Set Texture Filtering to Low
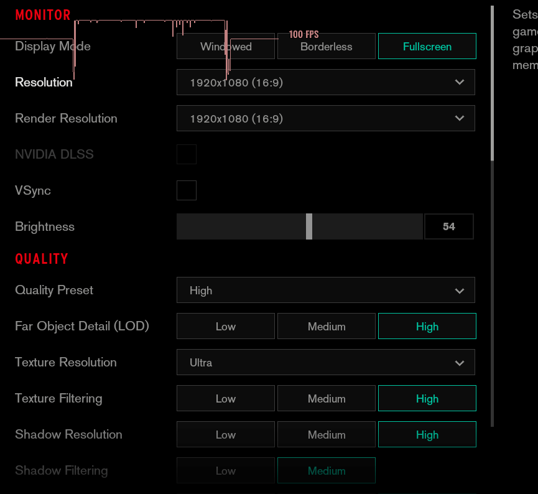Viewport: 538px width, 494px height. (226, 398)
